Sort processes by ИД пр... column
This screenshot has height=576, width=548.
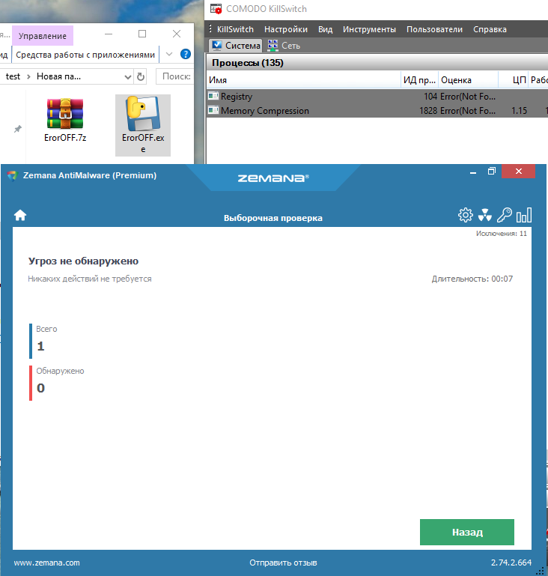(419, 80)
